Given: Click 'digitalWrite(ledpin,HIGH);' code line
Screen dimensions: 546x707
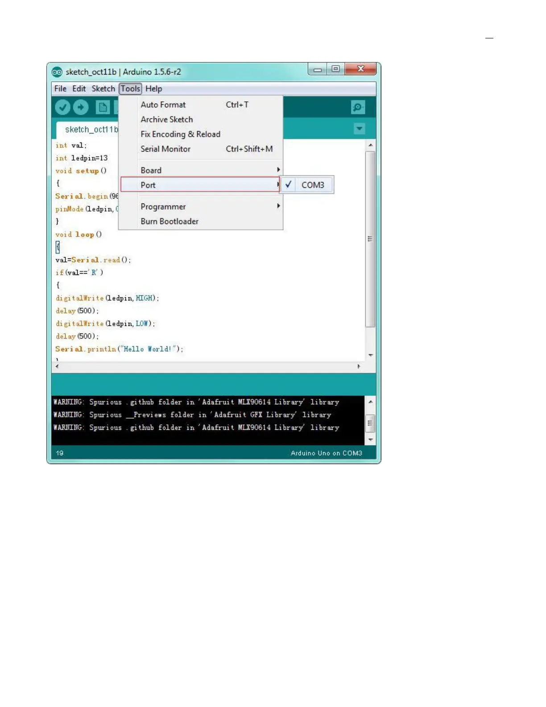Looking at the screenshot, I should [x=107, y=298].
